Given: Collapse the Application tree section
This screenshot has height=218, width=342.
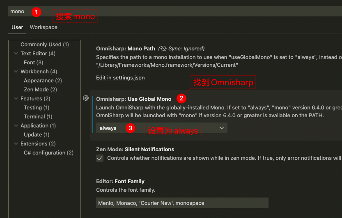Looking at the screenshot, I should 16,125.
